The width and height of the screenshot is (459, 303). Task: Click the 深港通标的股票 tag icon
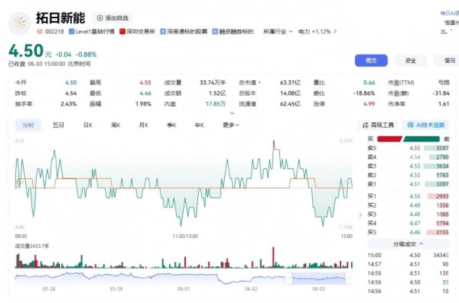coord(163,32)
